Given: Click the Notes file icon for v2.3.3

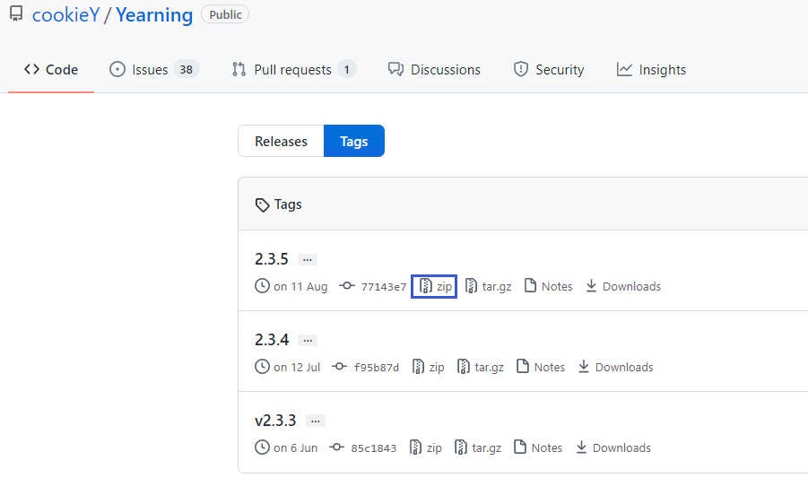Looking at the screenshot, I should (x=520, y=448).
